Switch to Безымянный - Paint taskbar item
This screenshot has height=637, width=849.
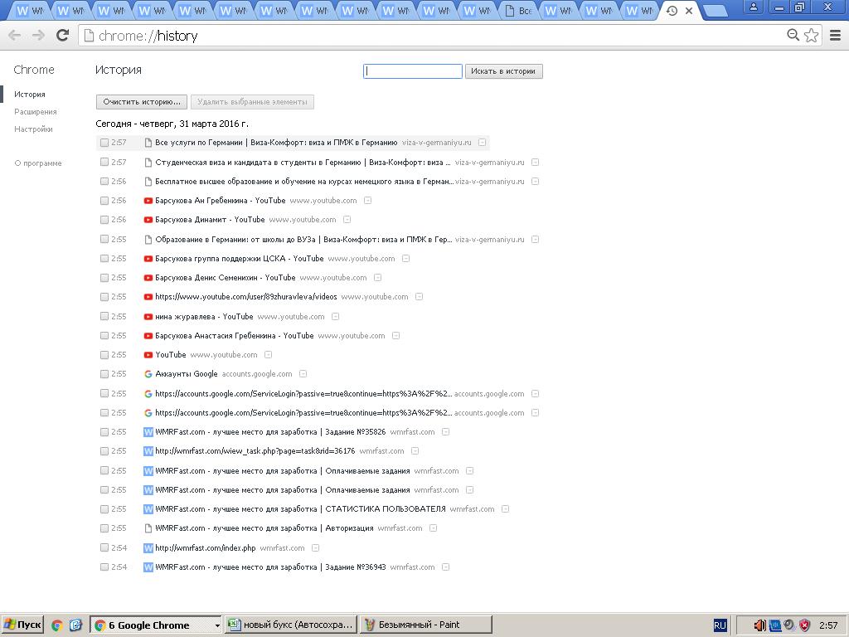pyautogui.click(x=426, y=625)
